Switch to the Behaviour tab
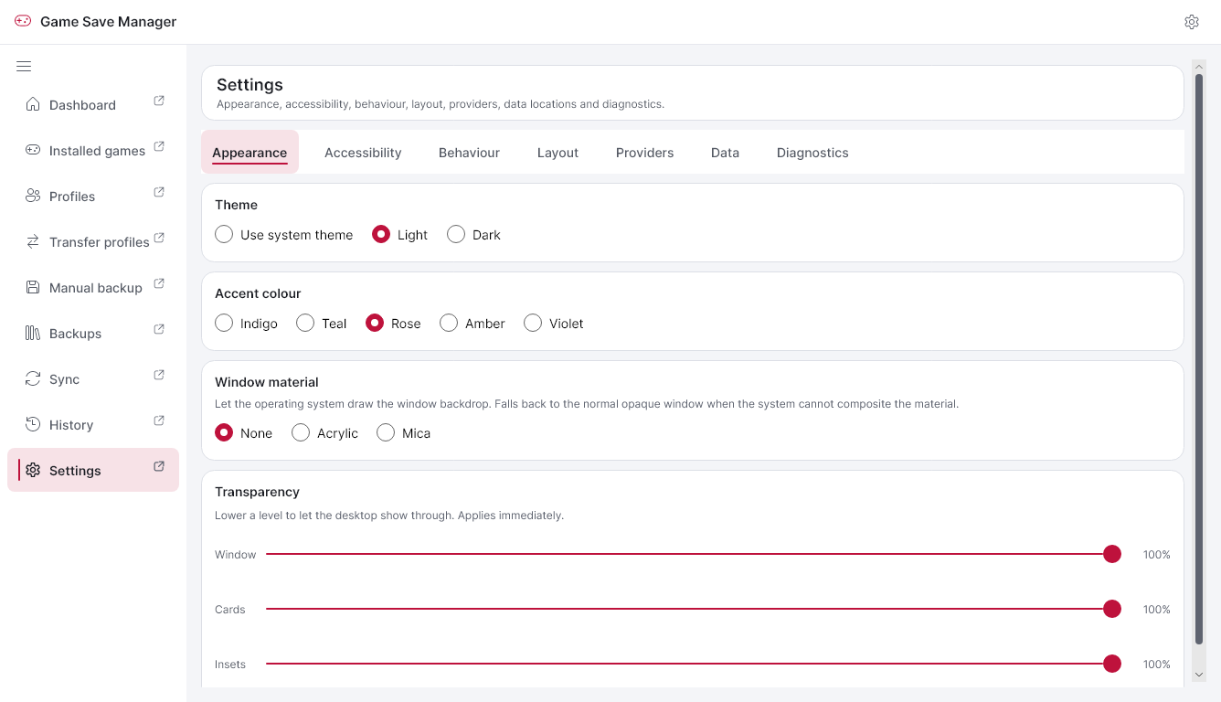Screen dimensions: 1221x702 point(469,153)
